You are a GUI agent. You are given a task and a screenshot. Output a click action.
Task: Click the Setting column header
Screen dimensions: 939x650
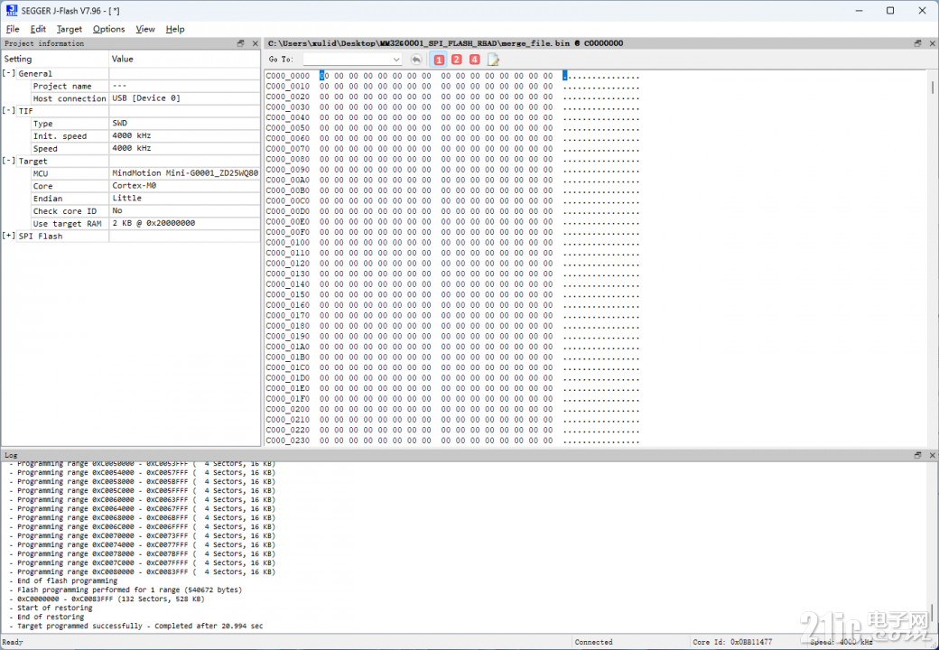(55, 59)
